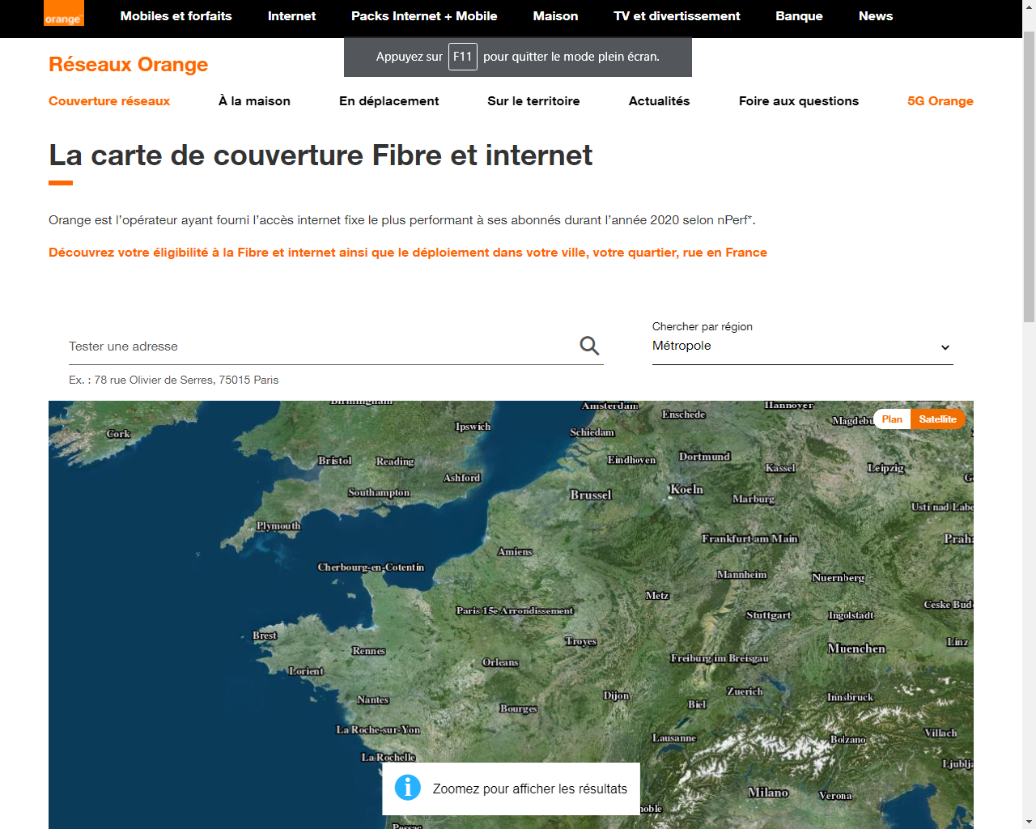The image size is (1036, 829).
Task: Click the Tester une adresse input field
Action: 320,346
